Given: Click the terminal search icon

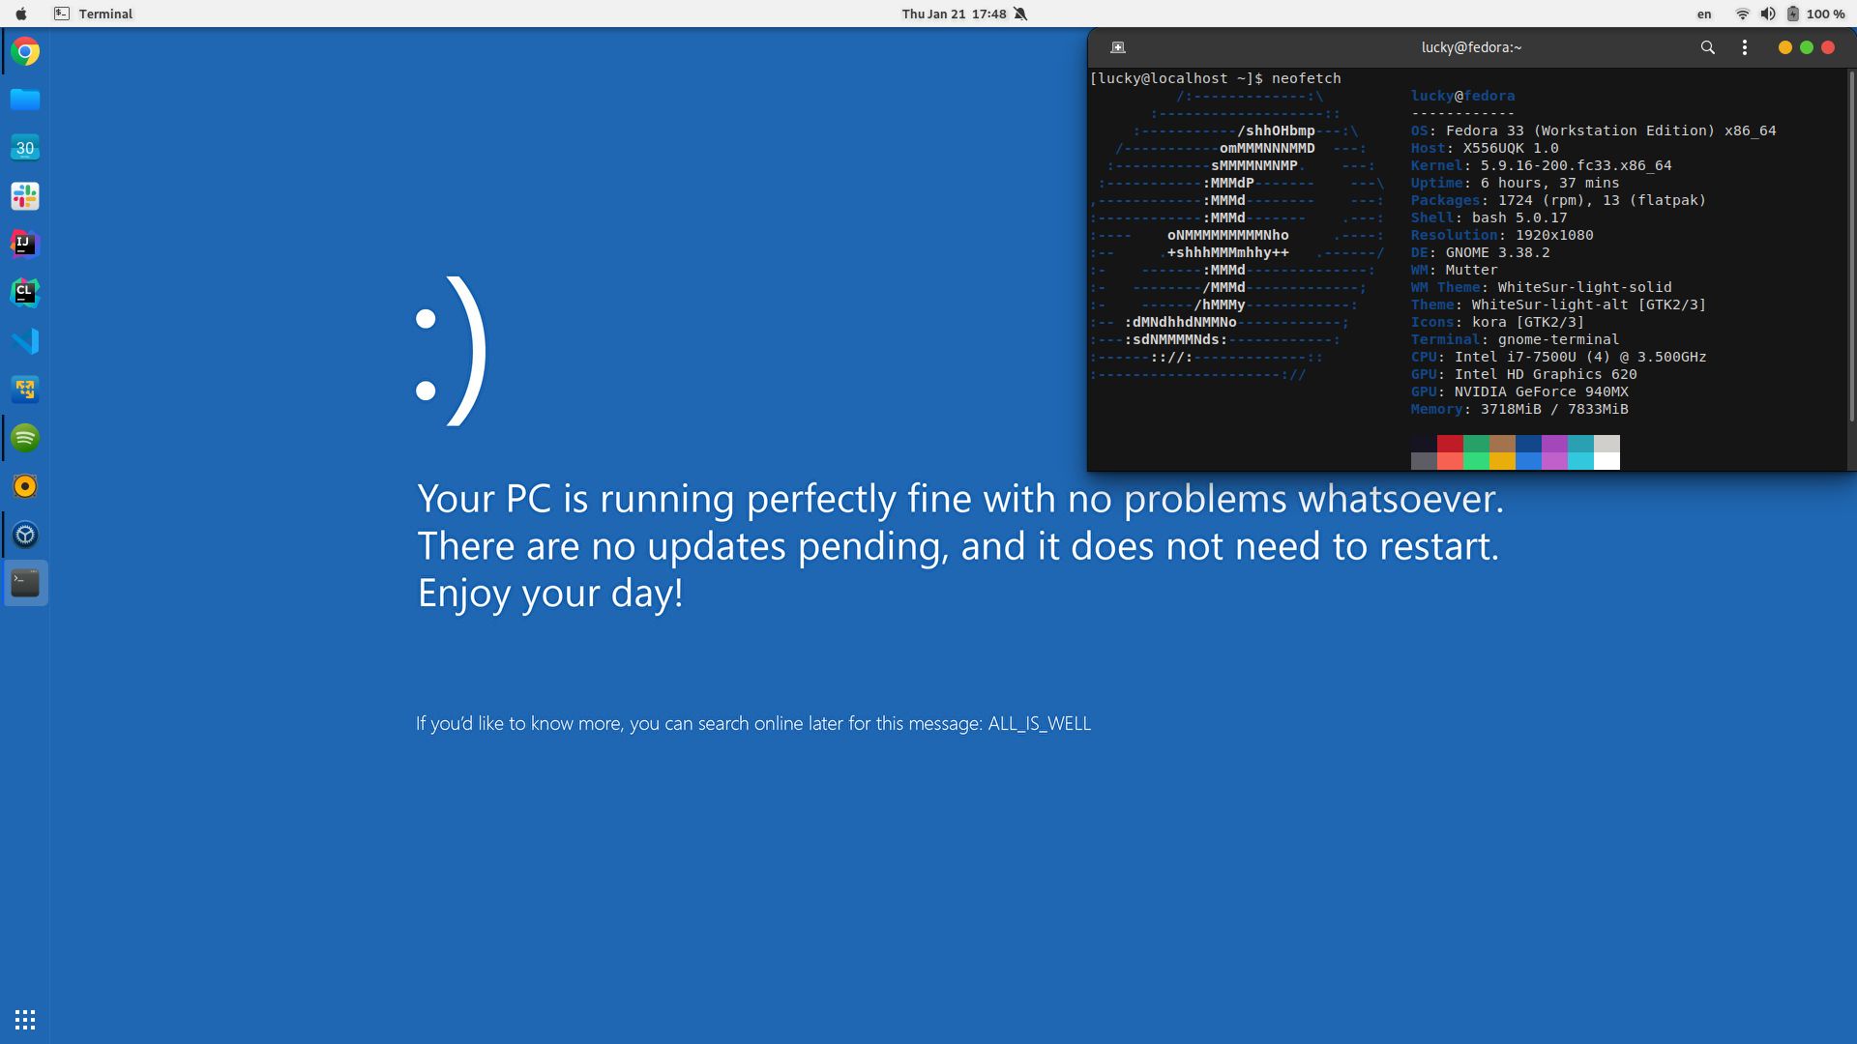Looking at the screenshot, I should tap(1707, 47).
